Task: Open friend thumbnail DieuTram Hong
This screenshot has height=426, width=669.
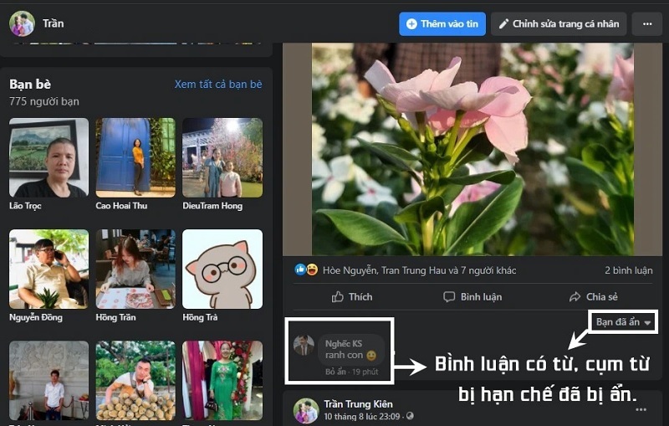Action: tap(222, 157)
